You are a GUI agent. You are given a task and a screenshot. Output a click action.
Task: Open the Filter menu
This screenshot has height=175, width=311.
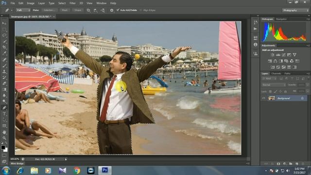[x=72, y=3]
